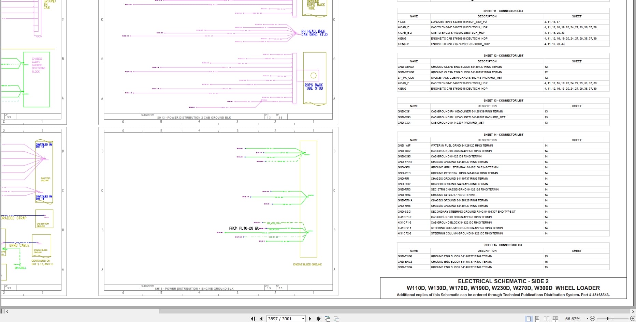The image size is (636, 322).
Task: Click X-31CF2-2 connector name
Action: (x=404, y=233)
